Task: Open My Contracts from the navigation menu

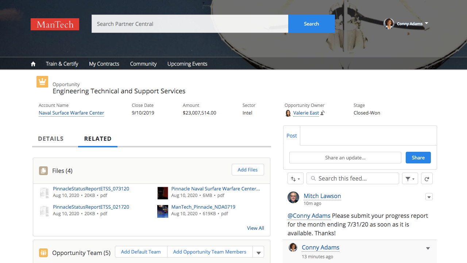Action: (104, 63)
